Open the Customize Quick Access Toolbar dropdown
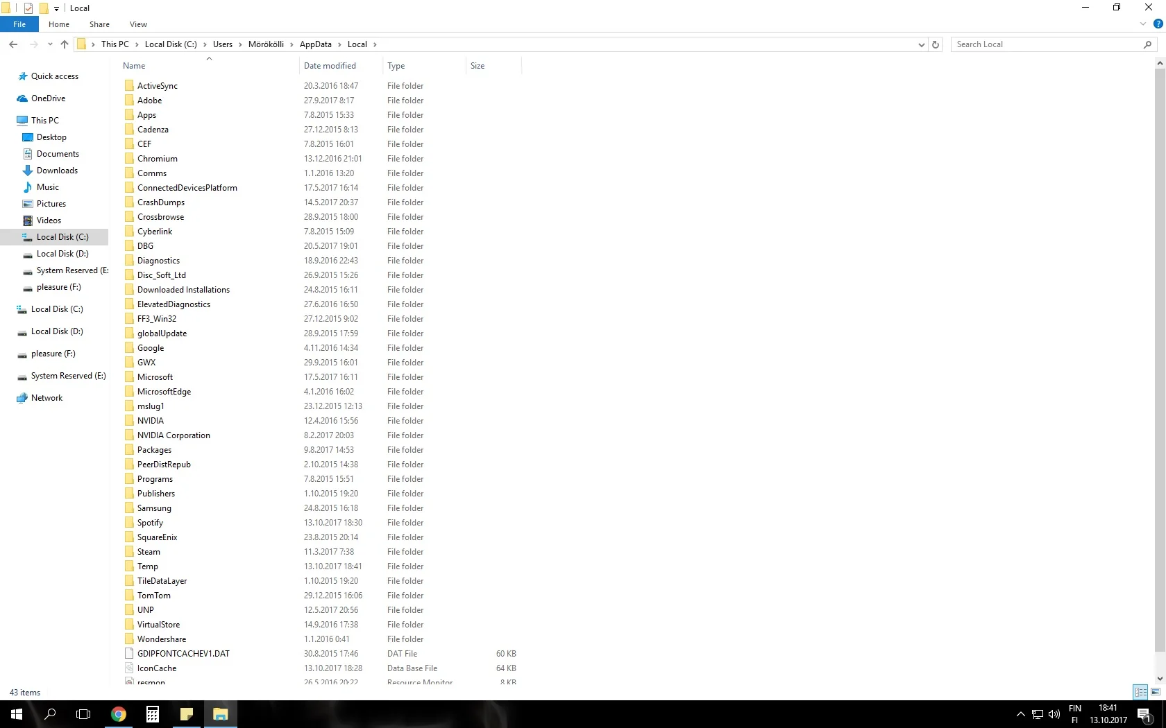Screen dimensions: 1166x728 [x=56, y=8]
